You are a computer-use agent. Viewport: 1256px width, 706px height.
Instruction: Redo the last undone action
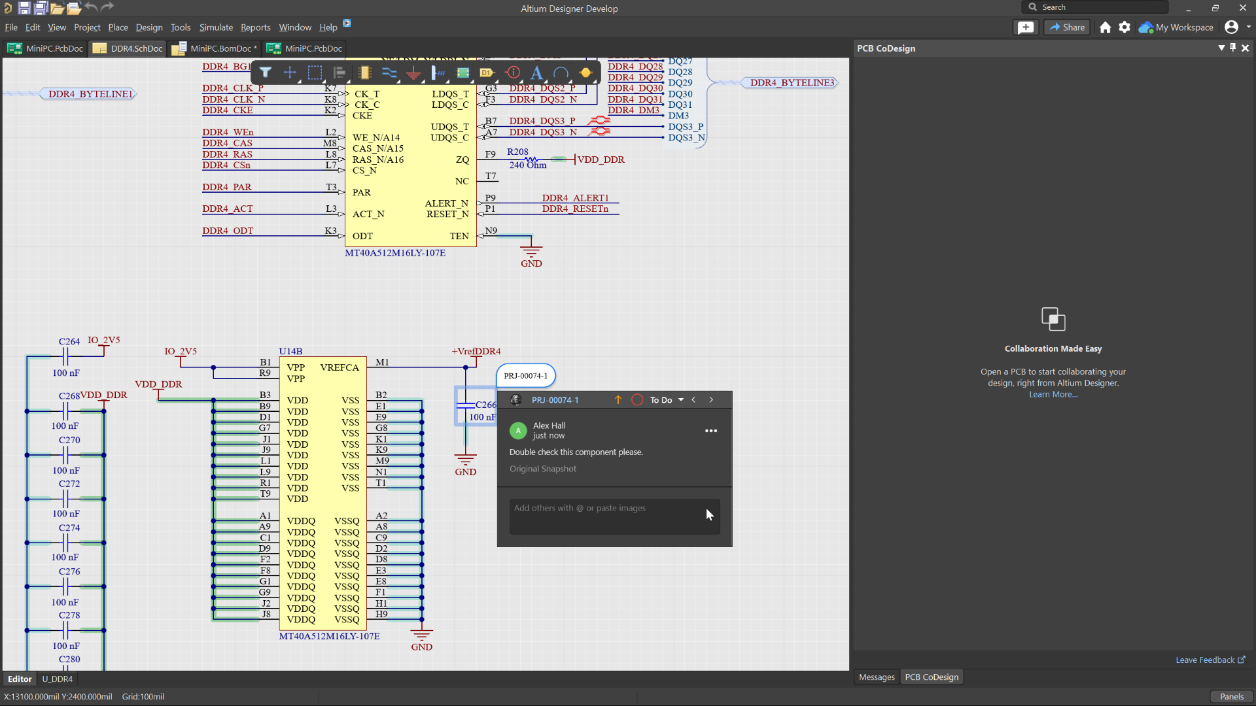107,8
